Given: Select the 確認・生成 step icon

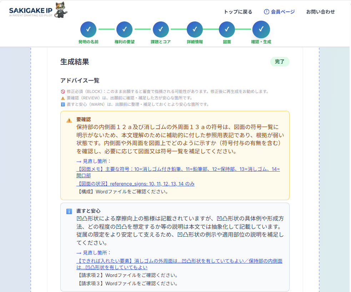Looking at the screenshot, I should pyautogui.click(x=261, y=29).
